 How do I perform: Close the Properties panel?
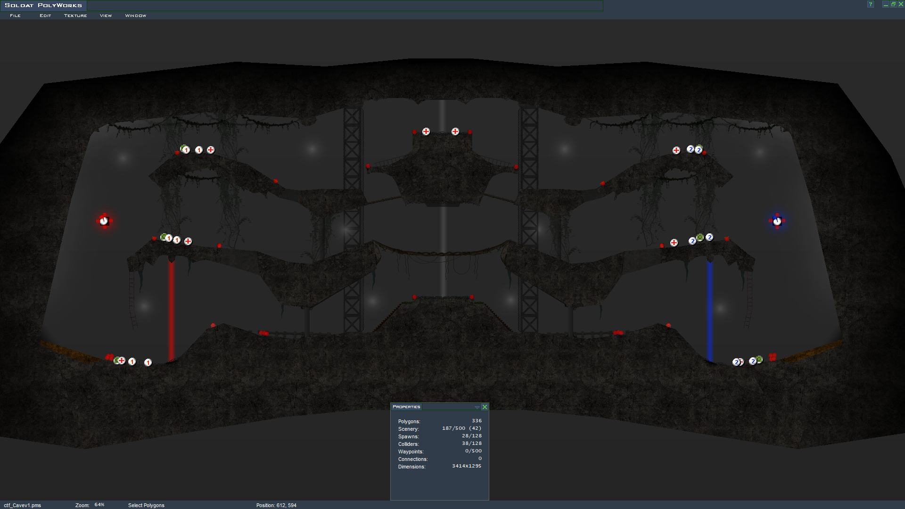tap(485, 407)
